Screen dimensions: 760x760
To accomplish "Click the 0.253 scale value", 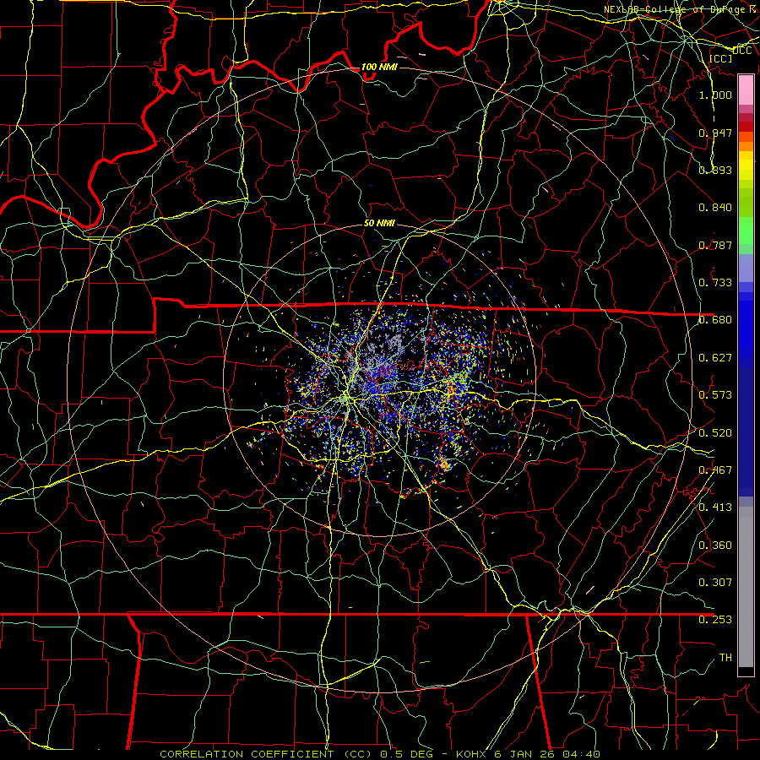I will coord(715,620).
